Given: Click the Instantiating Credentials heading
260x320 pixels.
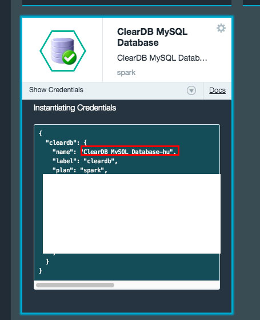Looking at the screenshot, I should 75,108.
